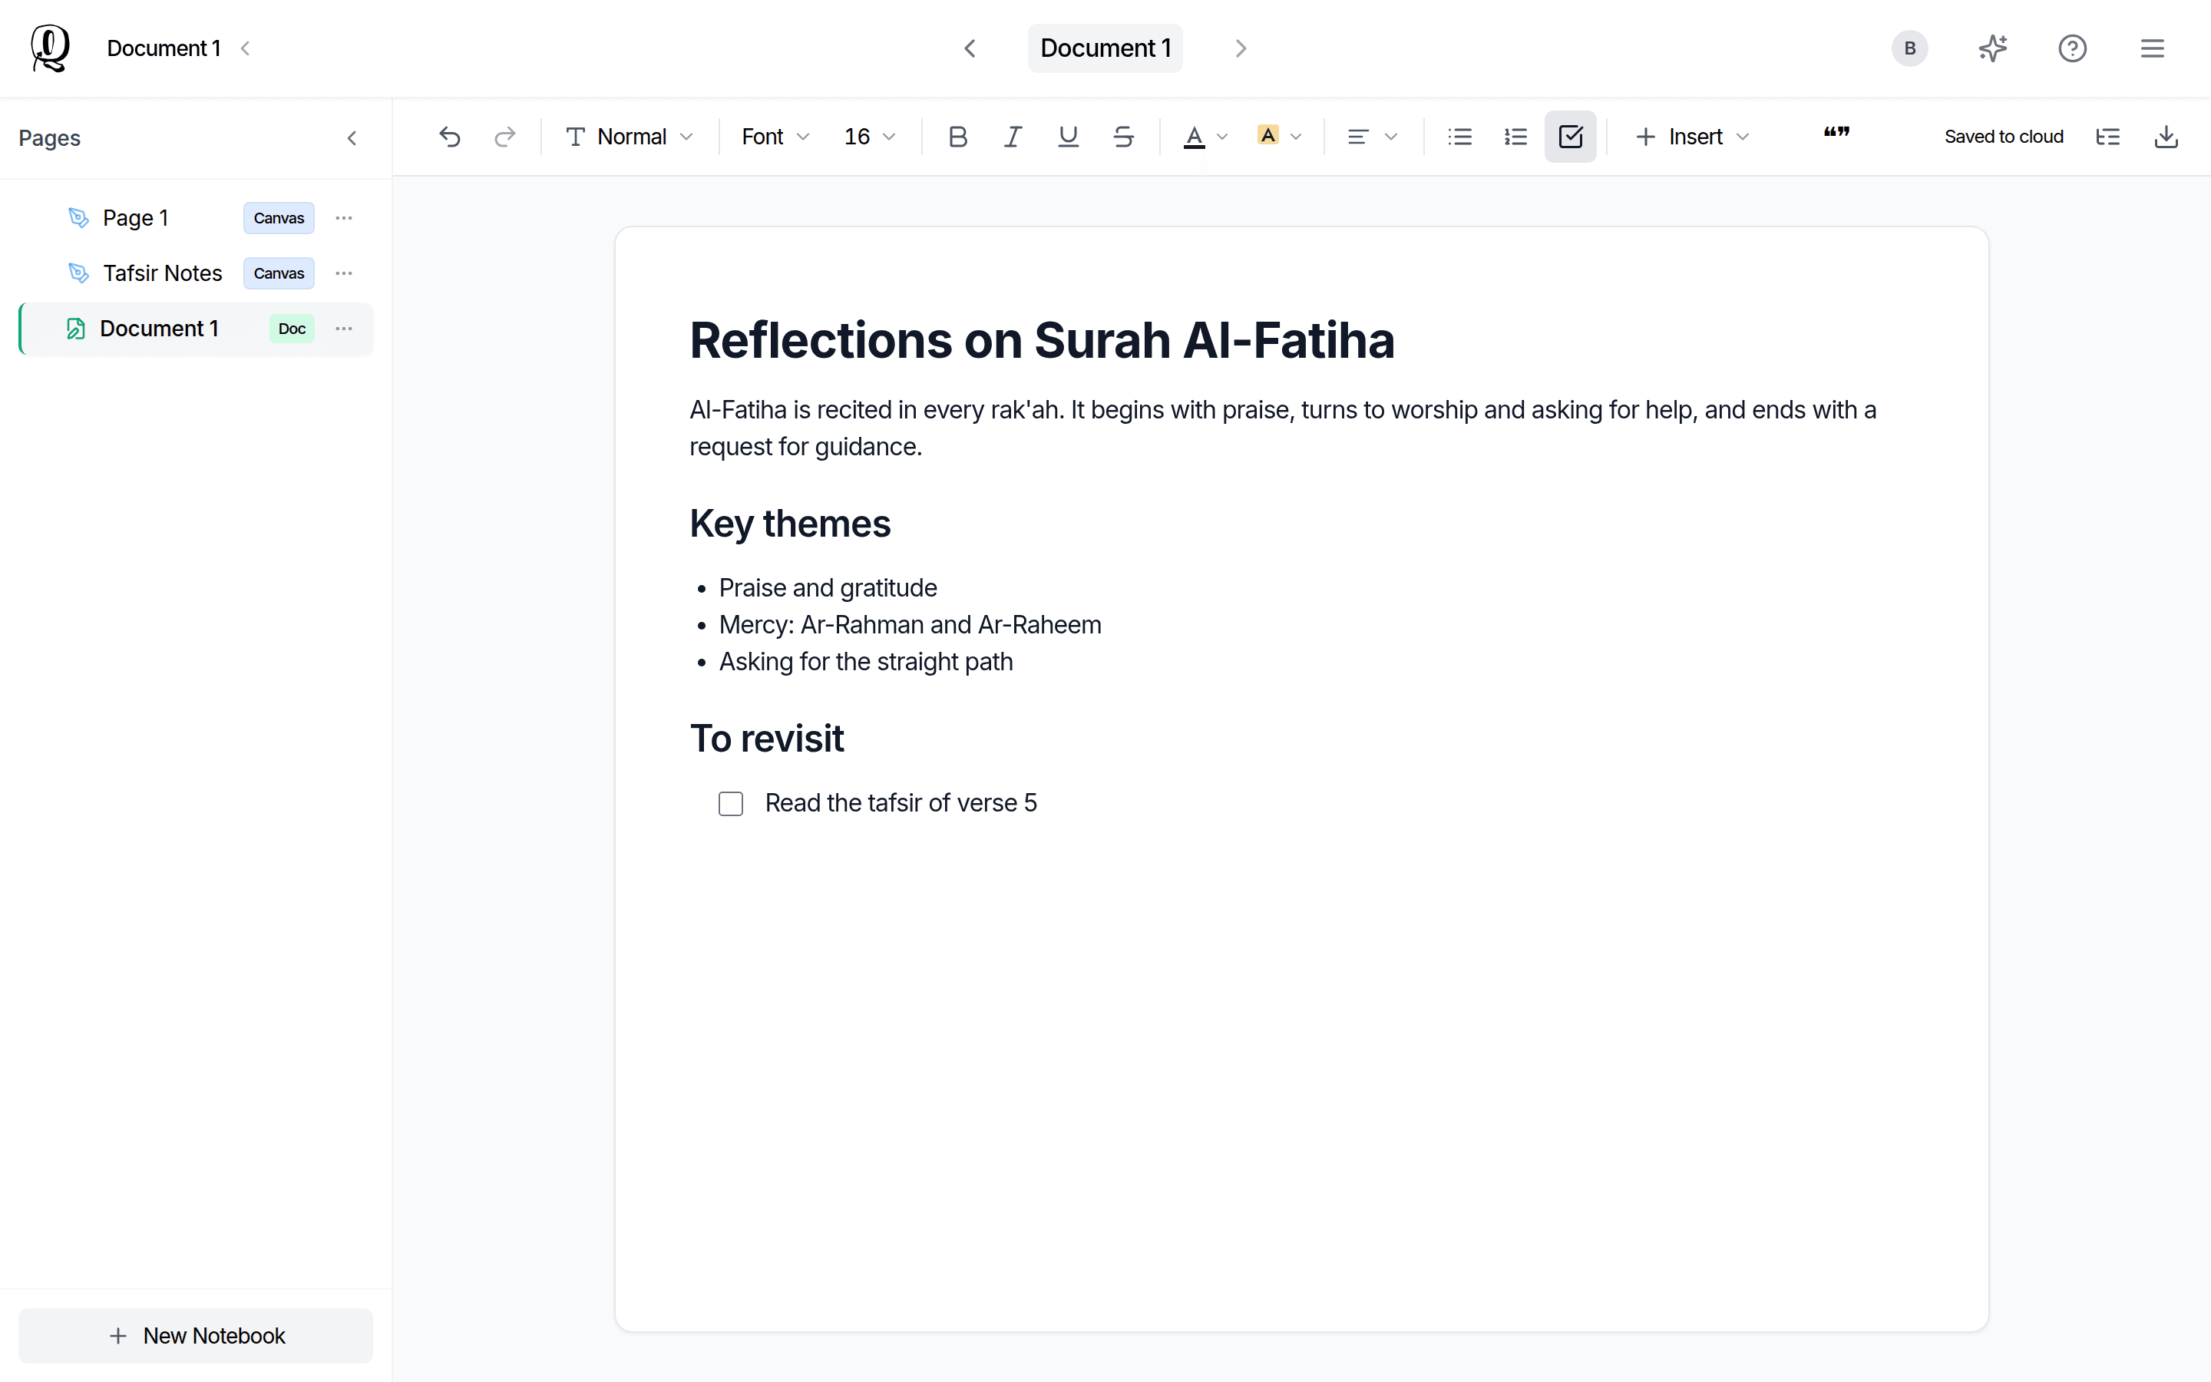Click the 'Key themes' heading
The image size is (2211, 1382).
pos(790,524)
